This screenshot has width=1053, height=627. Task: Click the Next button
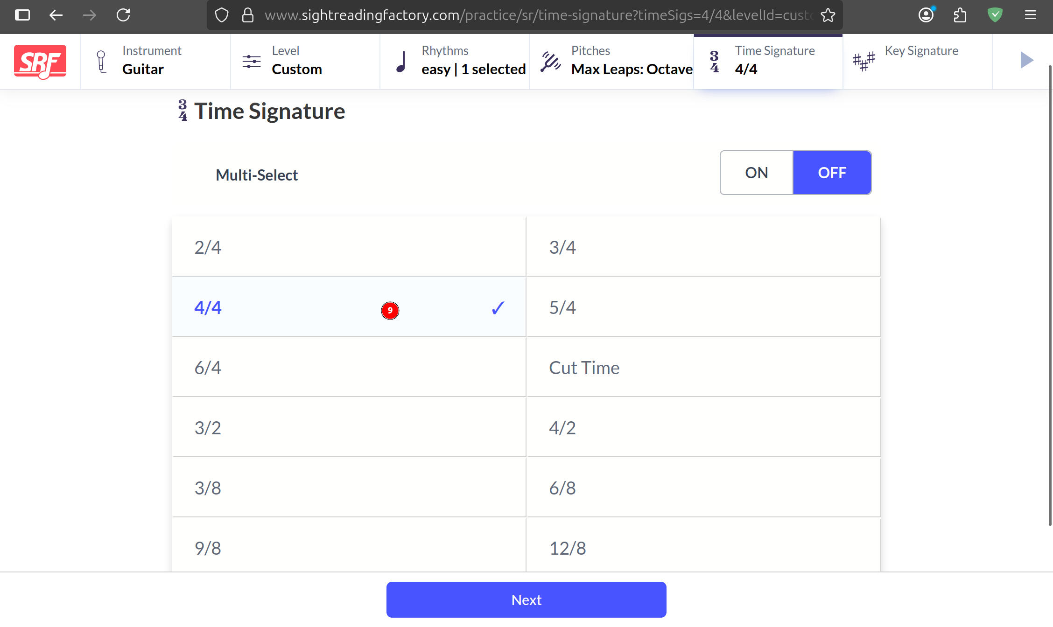click(526, 599)
